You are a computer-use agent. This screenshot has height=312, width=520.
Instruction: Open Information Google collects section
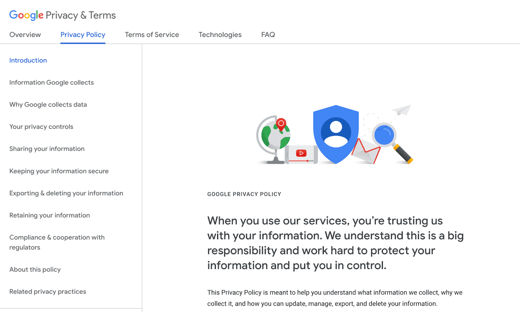[x=51, y=82]
